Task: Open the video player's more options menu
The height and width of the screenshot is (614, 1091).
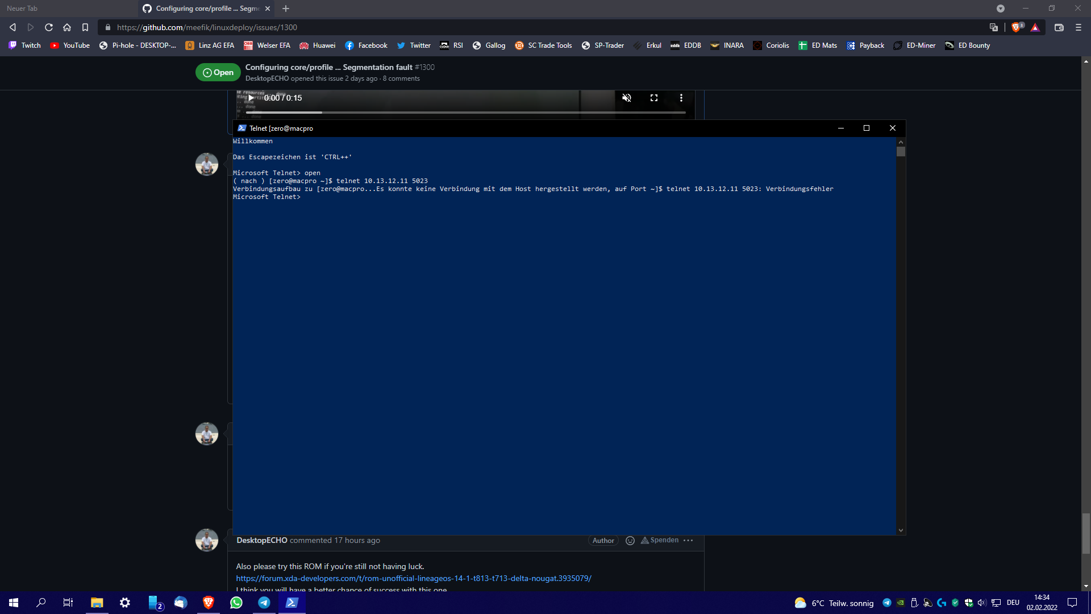Action: tap(681, 98)
